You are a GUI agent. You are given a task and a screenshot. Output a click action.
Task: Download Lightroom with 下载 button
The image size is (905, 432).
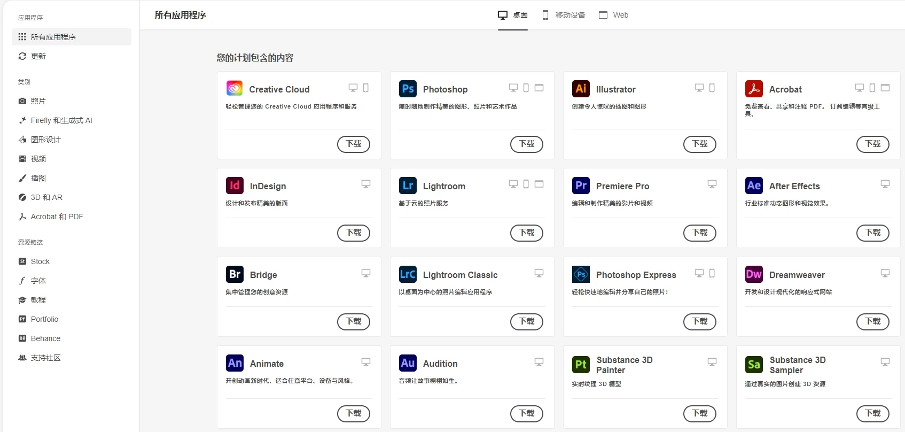click(527, 233)
